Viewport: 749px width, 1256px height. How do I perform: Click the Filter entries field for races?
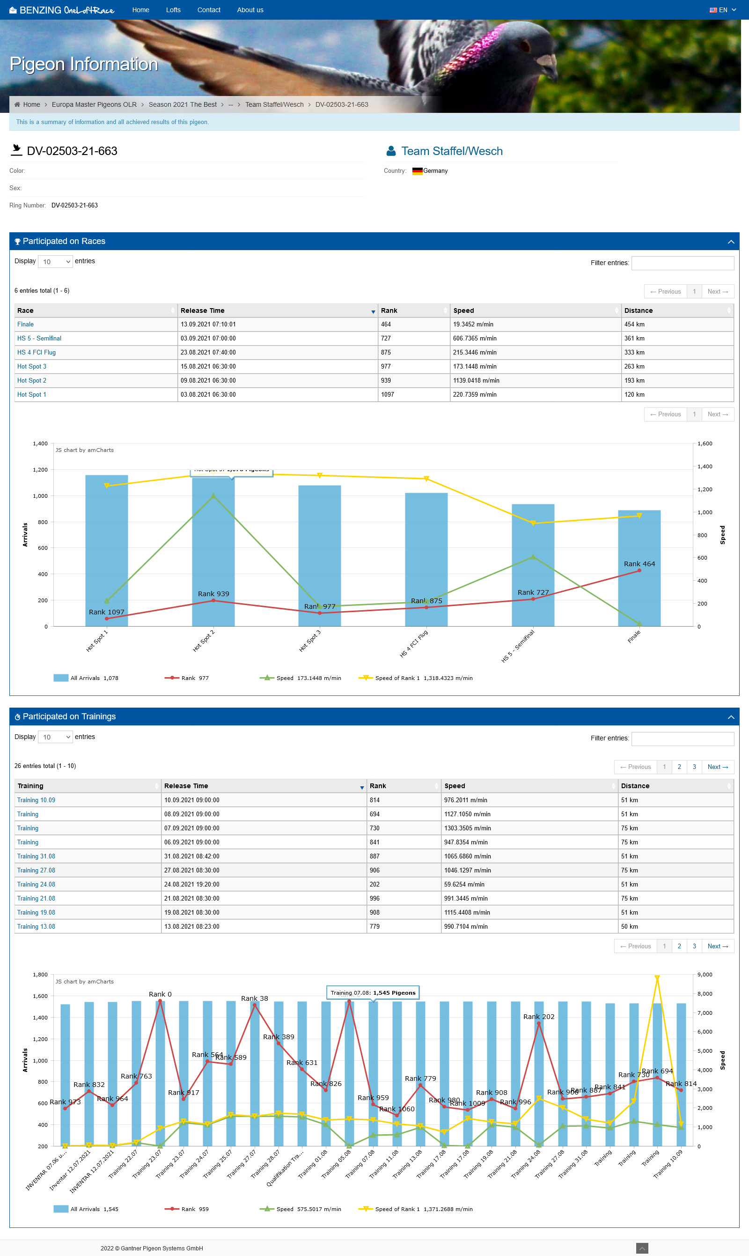pos(683,263)
